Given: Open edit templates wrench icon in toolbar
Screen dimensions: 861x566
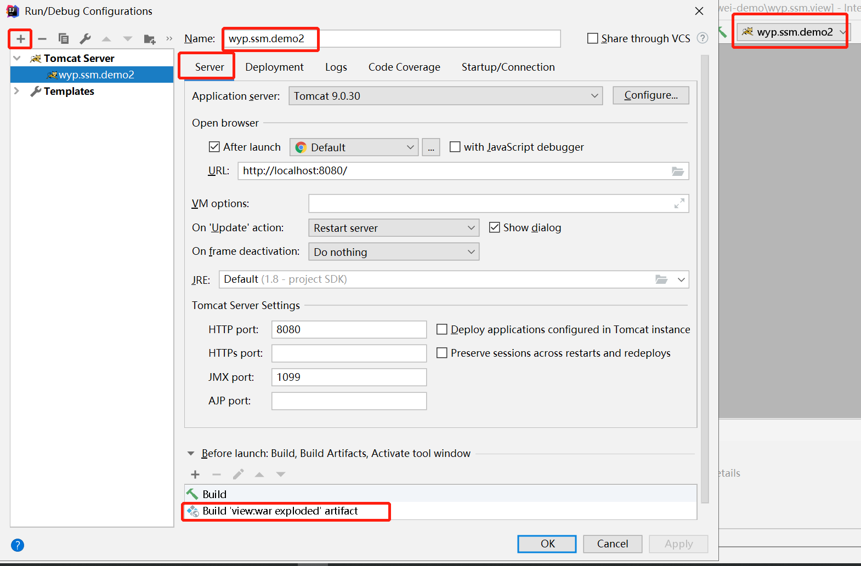Looking at the screenshot, I should 85,39.
